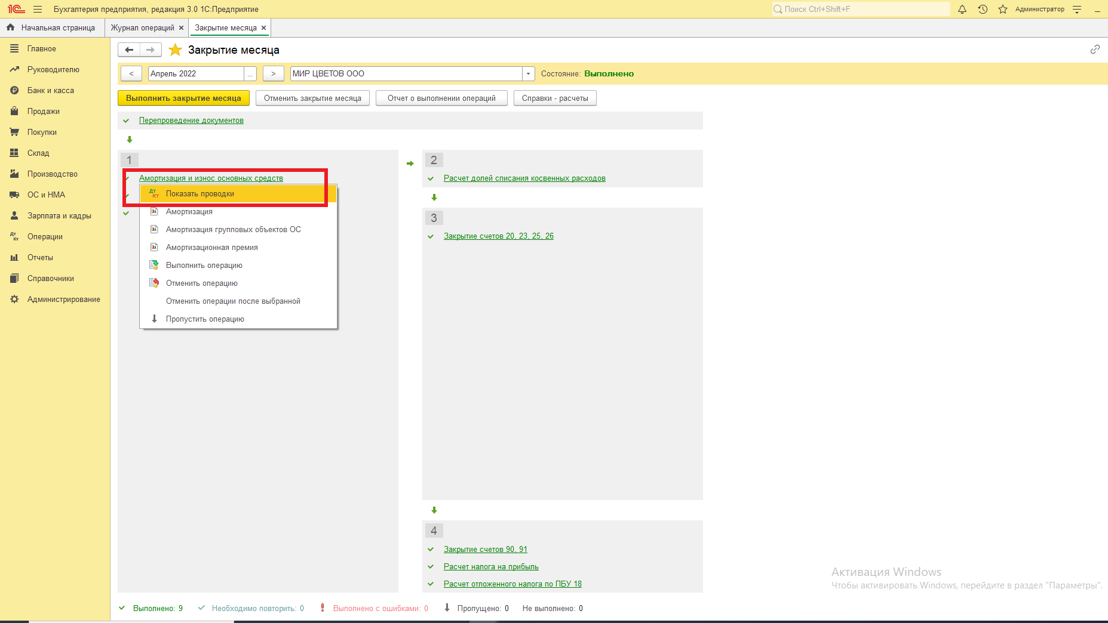Choose Пропустить операцию menu entry
This screenshot has width=1108, height=623.
205,319
